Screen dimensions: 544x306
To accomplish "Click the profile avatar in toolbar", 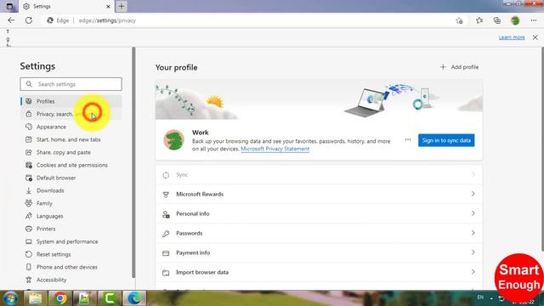I will click(x=515, y=20).
